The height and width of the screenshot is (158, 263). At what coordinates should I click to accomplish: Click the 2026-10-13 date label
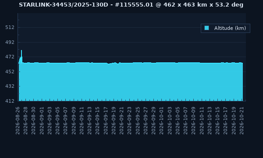210,121
